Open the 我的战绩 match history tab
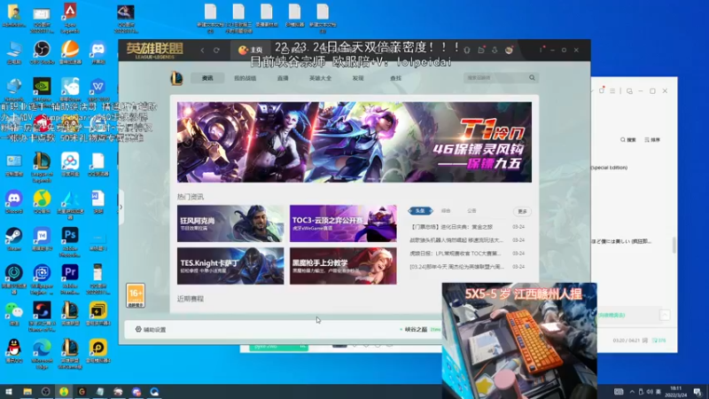Screen dimensions: 709x399 [245, 78]
